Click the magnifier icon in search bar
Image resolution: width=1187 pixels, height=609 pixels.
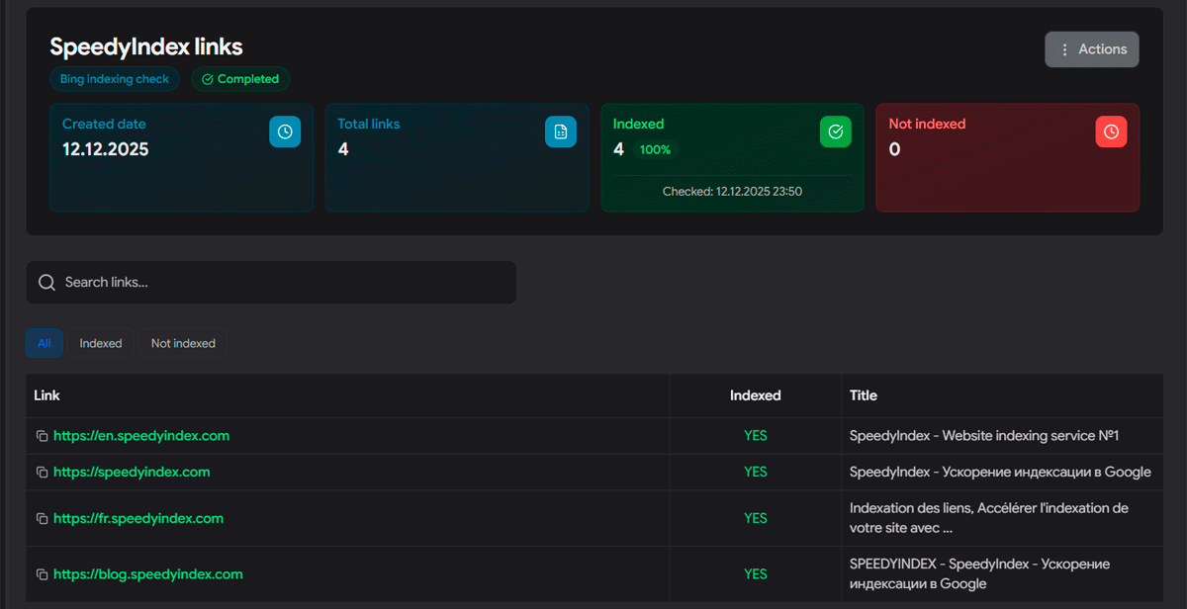[46, 283]
